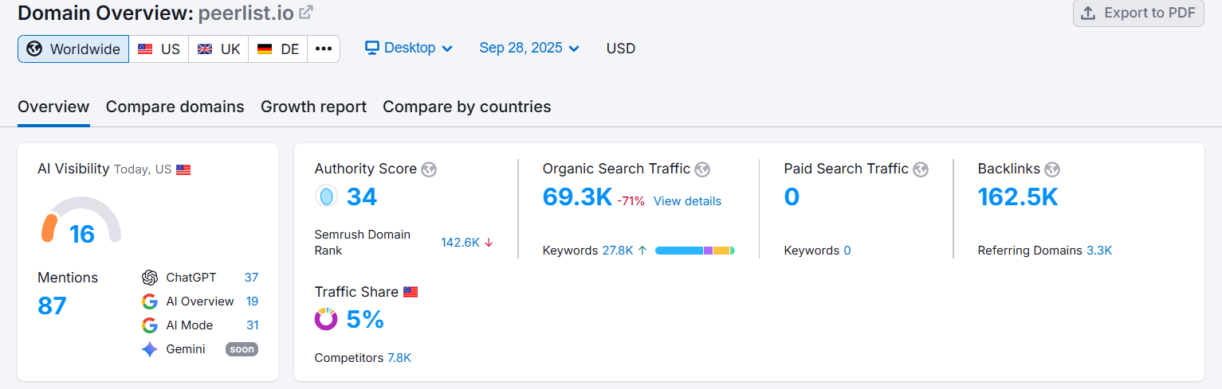The height and width of the screenshot is (389, 1222).
Task: Open the Sep 28, 2025 date picker
Action: (529, 48)
